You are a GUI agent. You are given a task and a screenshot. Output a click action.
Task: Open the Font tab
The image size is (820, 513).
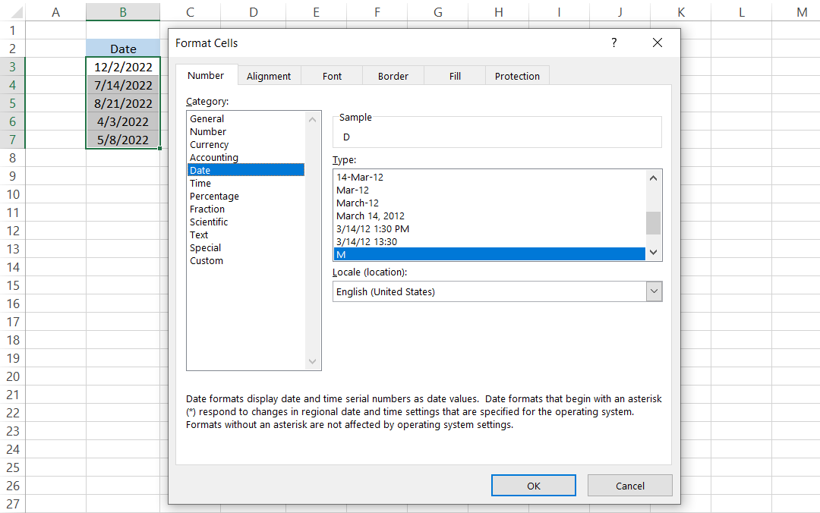332,76
